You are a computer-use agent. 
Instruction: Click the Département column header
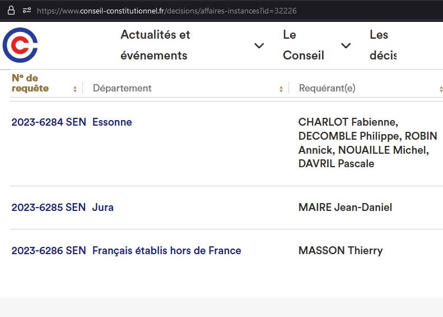tap(122, 88)
